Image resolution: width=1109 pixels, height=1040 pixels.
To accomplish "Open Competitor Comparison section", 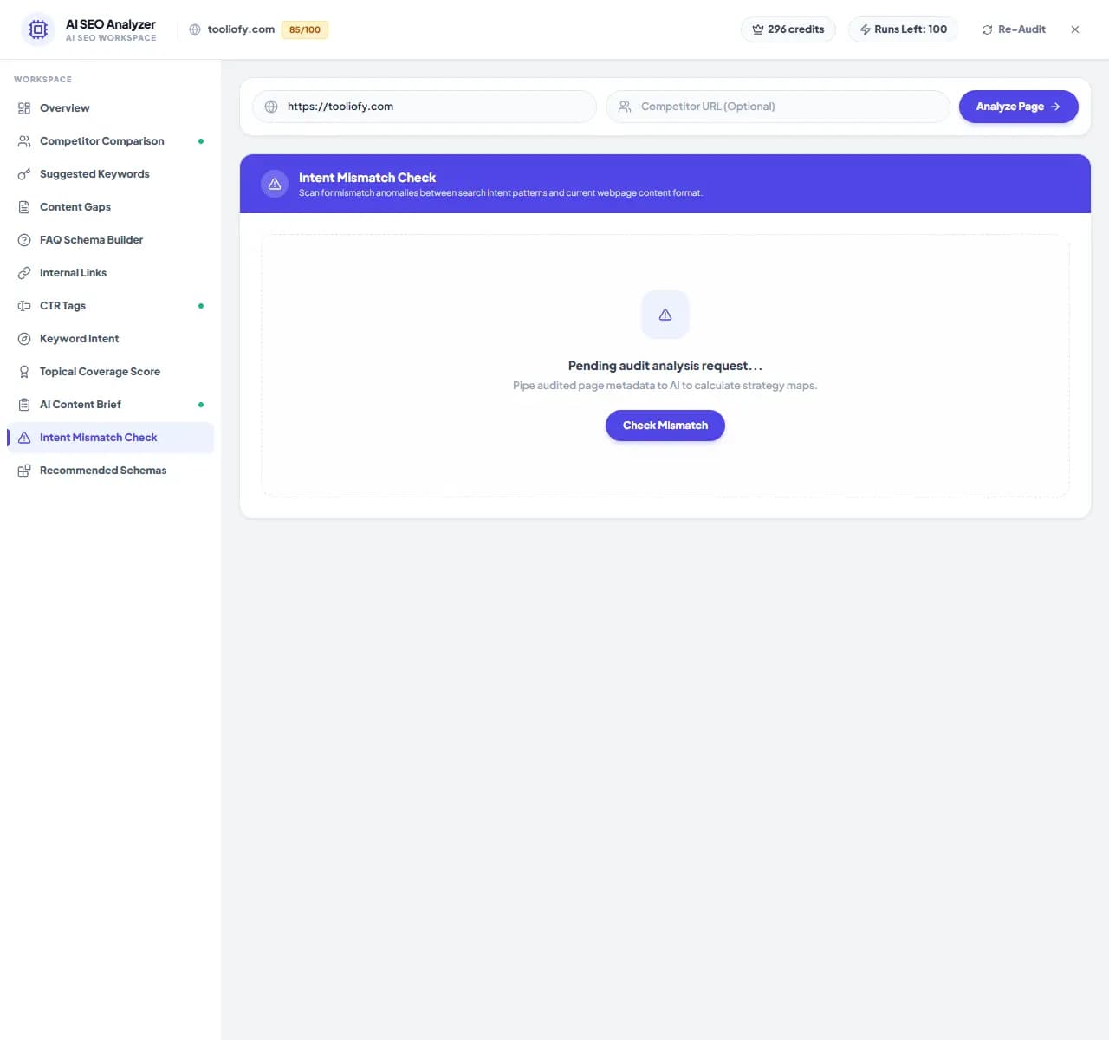I will tap(110, 141).
